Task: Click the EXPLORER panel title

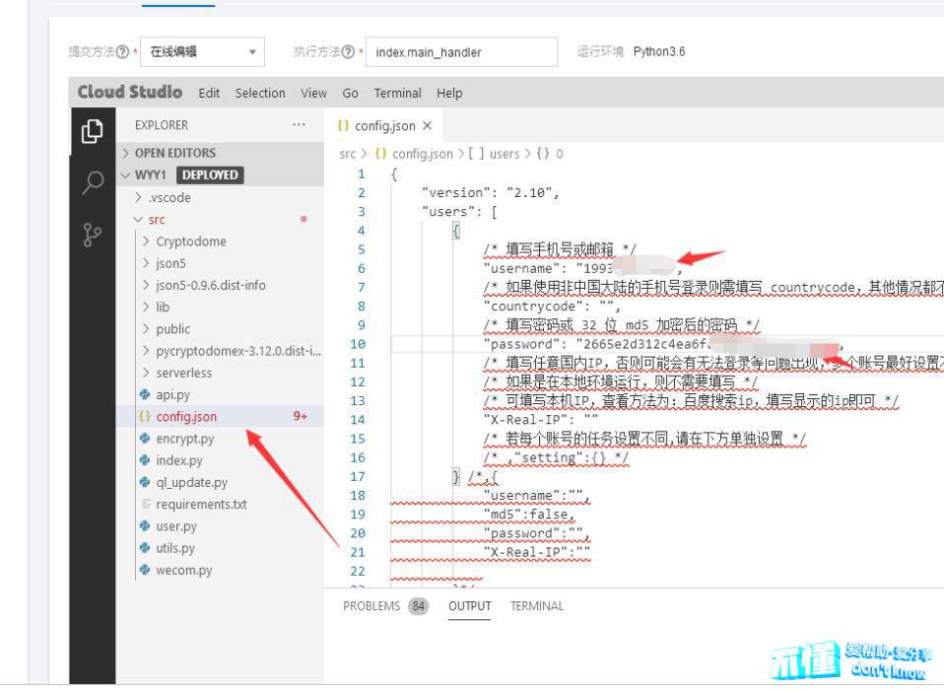Action: [162, 124]
